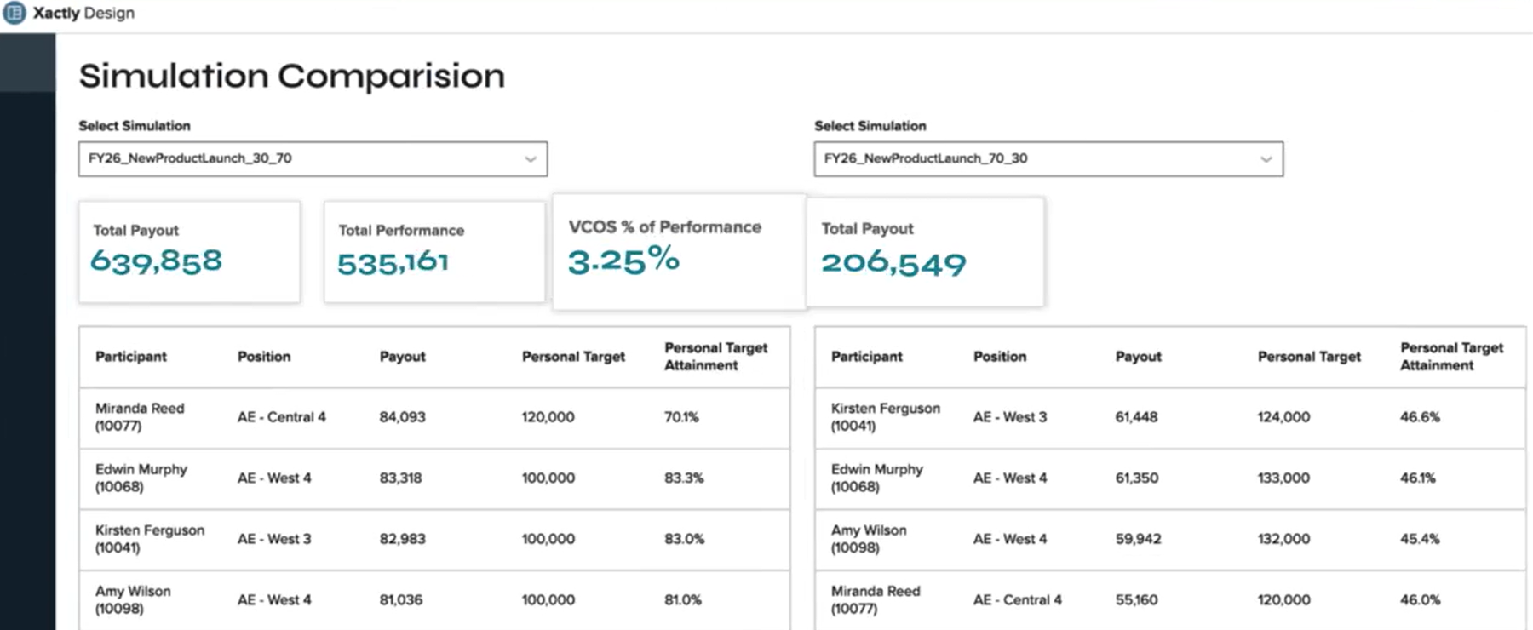Sort left table by Position header
1533x630 pixels.
(x=264, y=357)
